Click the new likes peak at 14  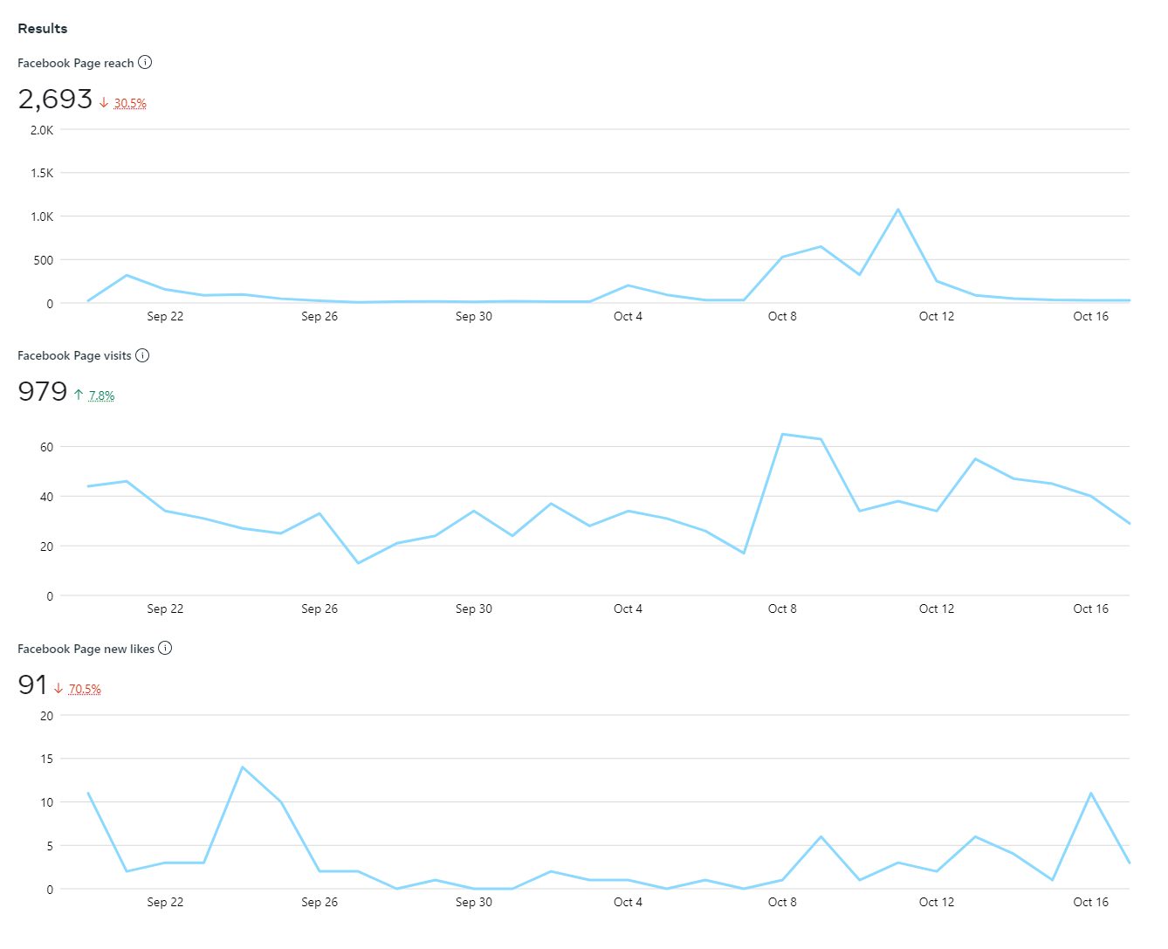243,767
